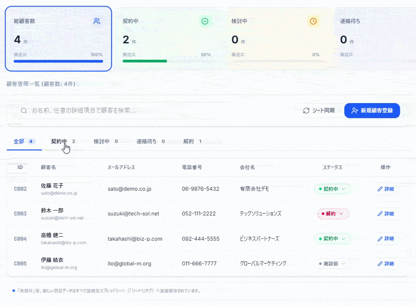Click the 顧客名 column header
Image resolution: width=416 pixels, height=307 pixels.
click(48, 168)
